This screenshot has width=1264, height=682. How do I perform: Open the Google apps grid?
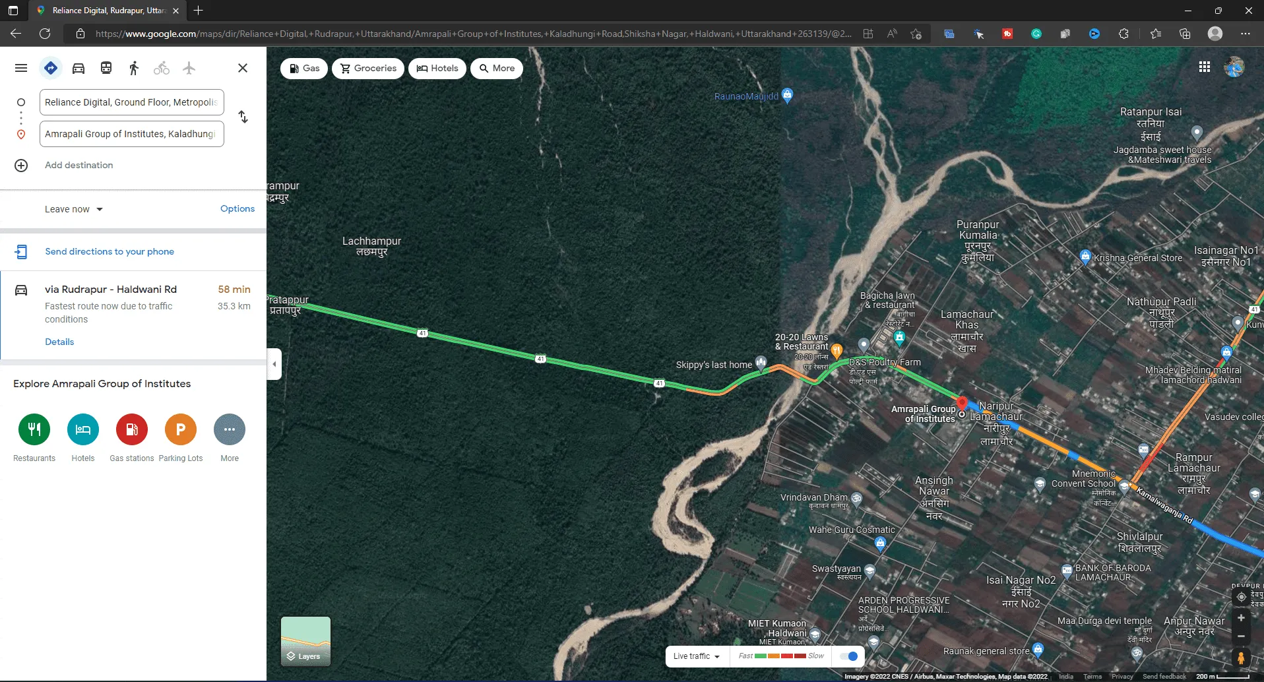point(1205,67)
